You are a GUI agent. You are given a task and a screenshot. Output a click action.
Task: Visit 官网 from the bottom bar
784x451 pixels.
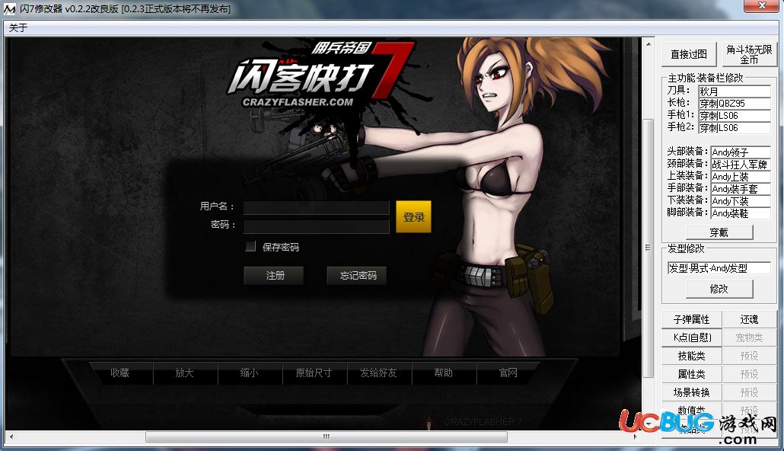point(508,373)
